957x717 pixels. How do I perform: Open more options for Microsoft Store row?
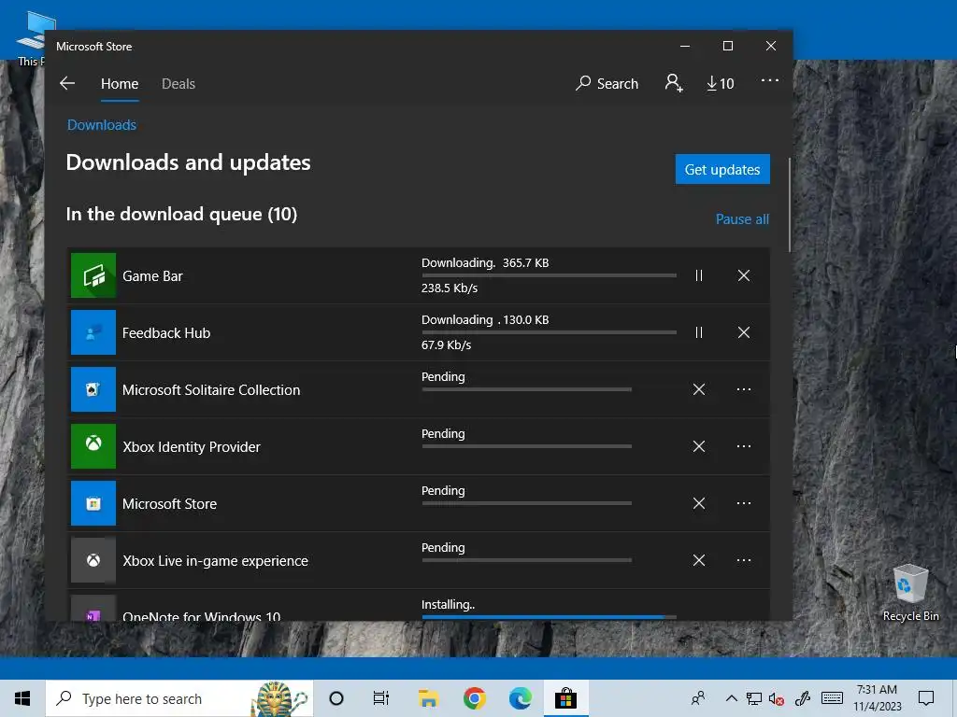click(743, 503)
